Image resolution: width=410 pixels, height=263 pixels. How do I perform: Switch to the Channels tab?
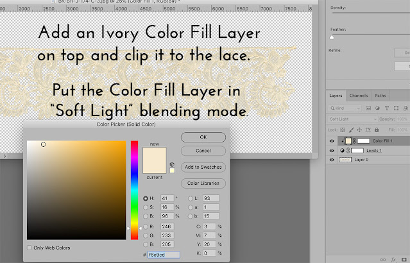tap(359, 96)
